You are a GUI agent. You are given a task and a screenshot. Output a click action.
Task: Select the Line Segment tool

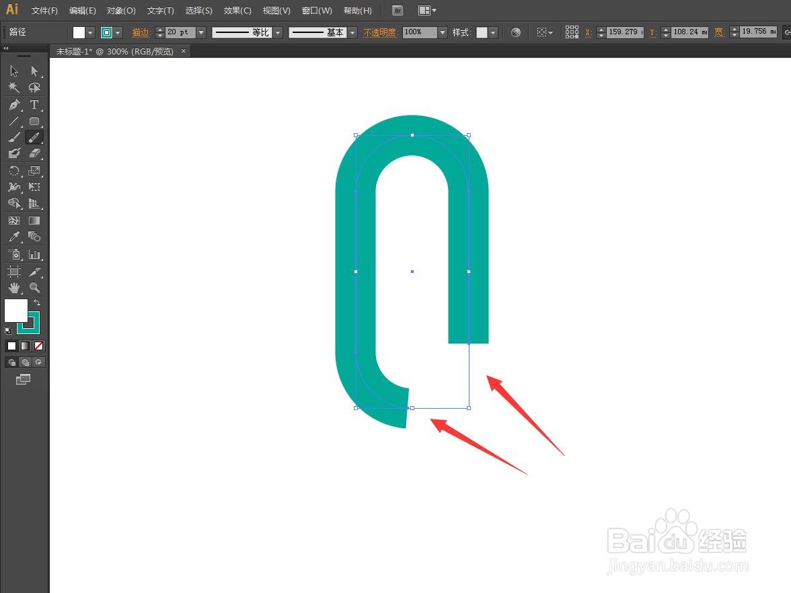pyautogui.click(x=14, y=121)
